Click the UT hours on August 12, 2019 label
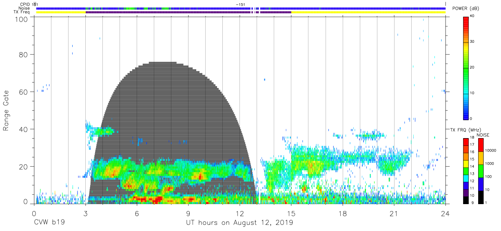The height and width of the screenshot is (231, 501). 239,223
